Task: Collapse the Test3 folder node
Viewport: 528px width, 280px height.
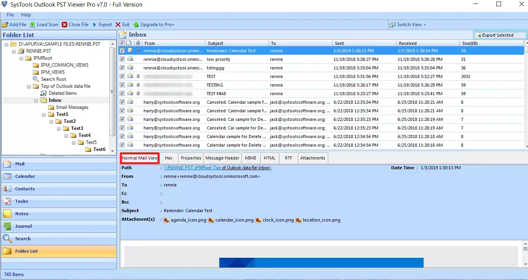Action: tap(59, 128)
